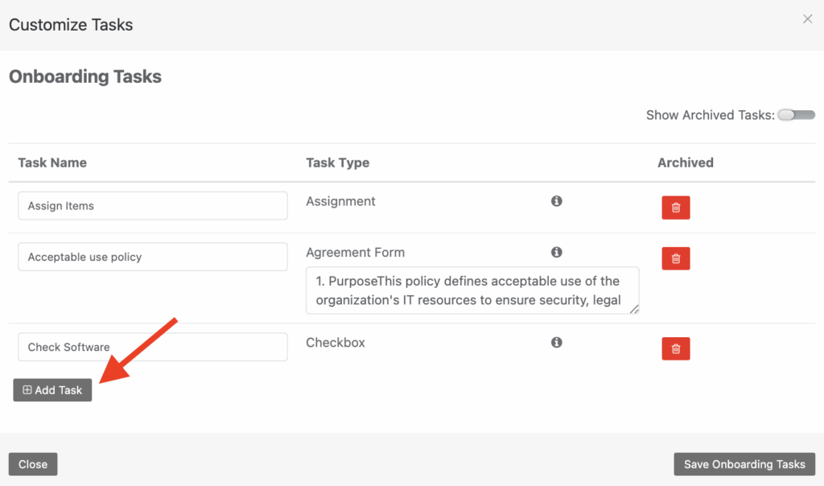Delete the "Acceptable use policy" task
Image resolution: width=824 pixels, height=486 pixels.
click(675, 258)
